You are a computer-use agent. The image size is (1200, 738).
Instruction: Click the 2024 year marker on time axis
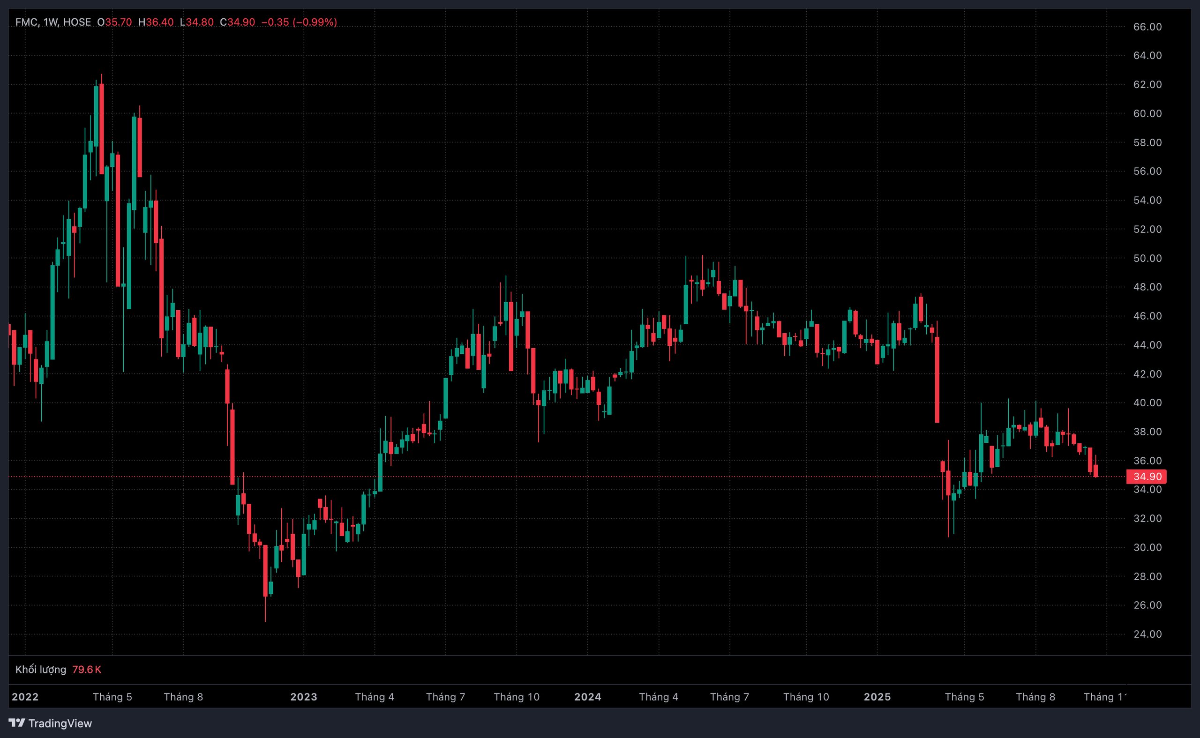click(587, 696)
